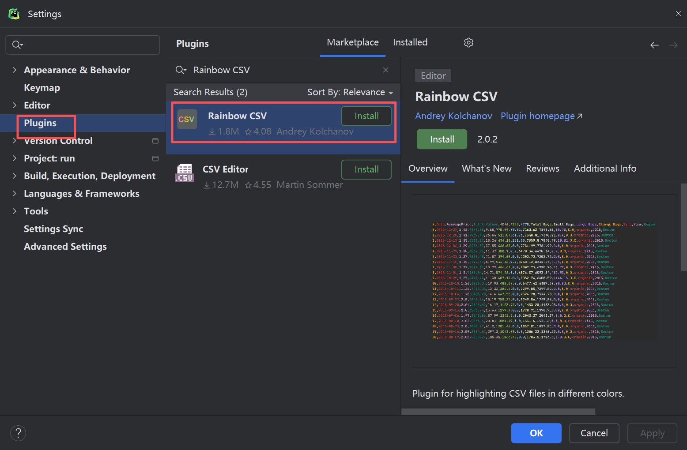
Task: Click project-level icon beside Version Control
Action: (155, 141)
